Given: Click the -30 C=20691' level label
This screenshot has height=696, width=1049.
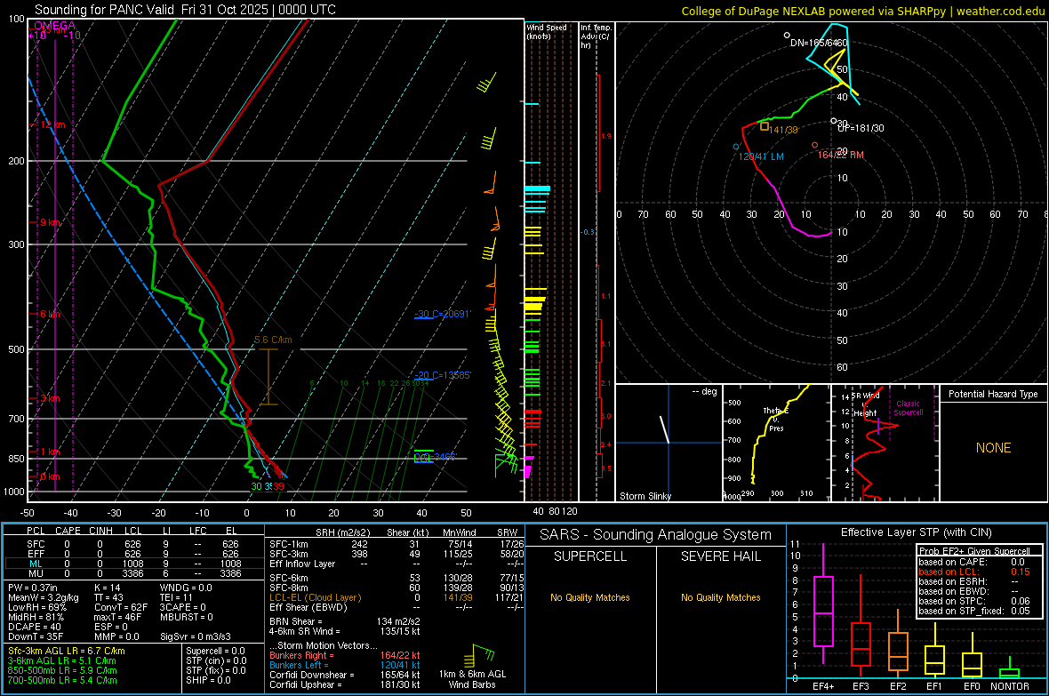Looking at the screenshot, I should click(443, 314).
